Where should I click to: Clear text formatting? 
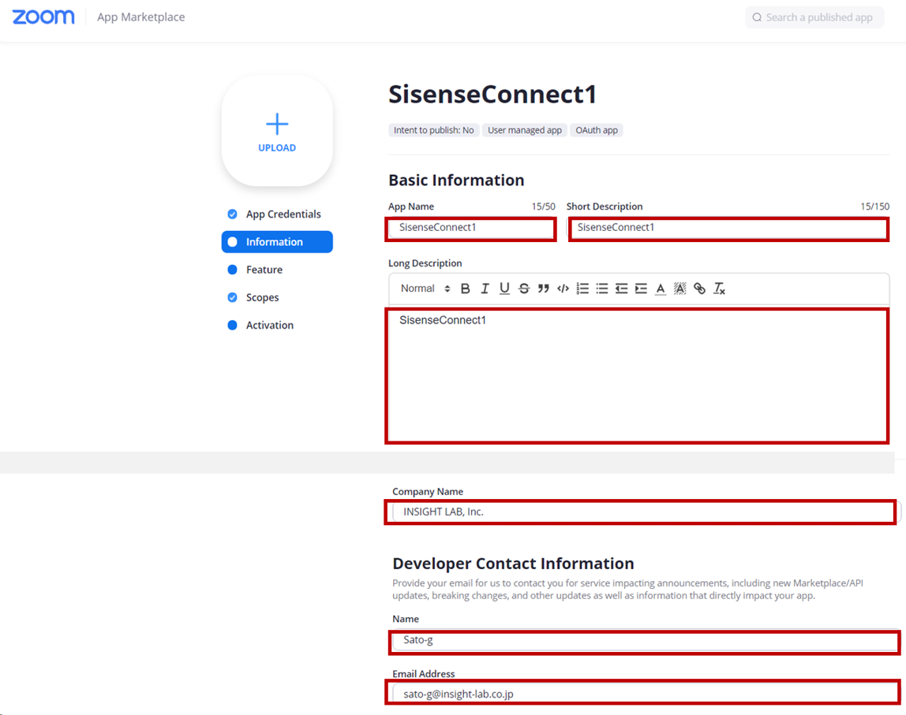(720, 289)
